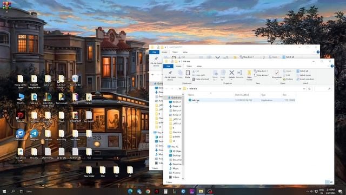Switch to details view in status bar
The image size is (346, 195).
click(x=327, y=182)
